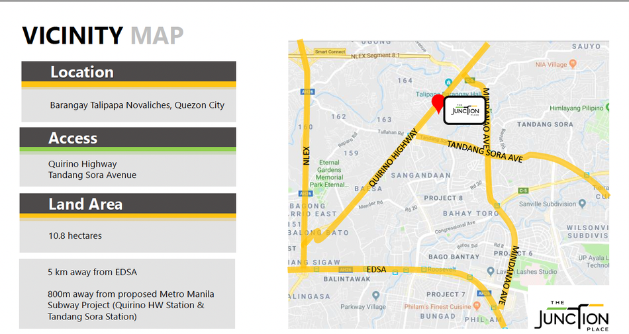
Task: Select the Access section header
Action: (x=128, y=138)
